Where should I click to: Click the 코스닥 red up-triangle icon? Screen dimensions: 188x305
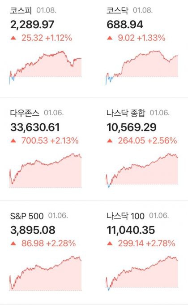[x=110, y=38]
